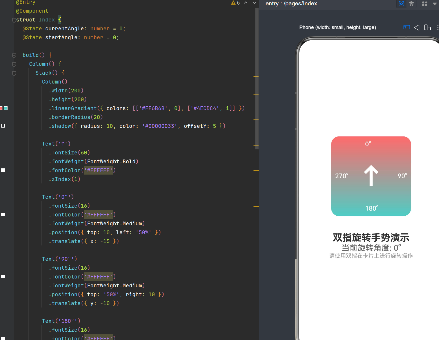The image size is (439, 340).
Task: Fold the outer Column() block
Action: click(14, 64)
